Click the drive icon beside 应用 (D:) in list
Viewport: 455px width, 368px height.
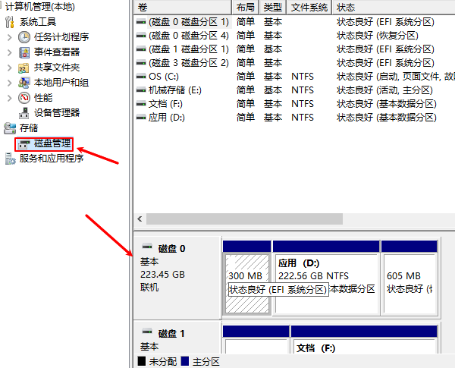tap(141, 118)
